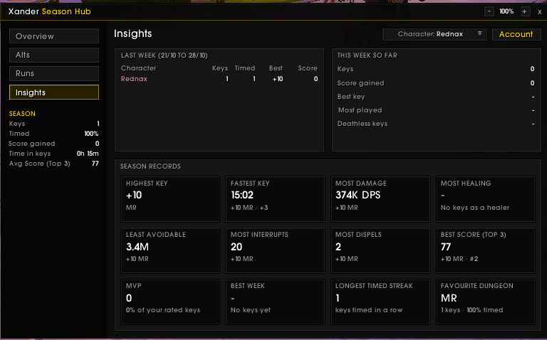
Task: Click the Character column header
Action: (138, 68)
